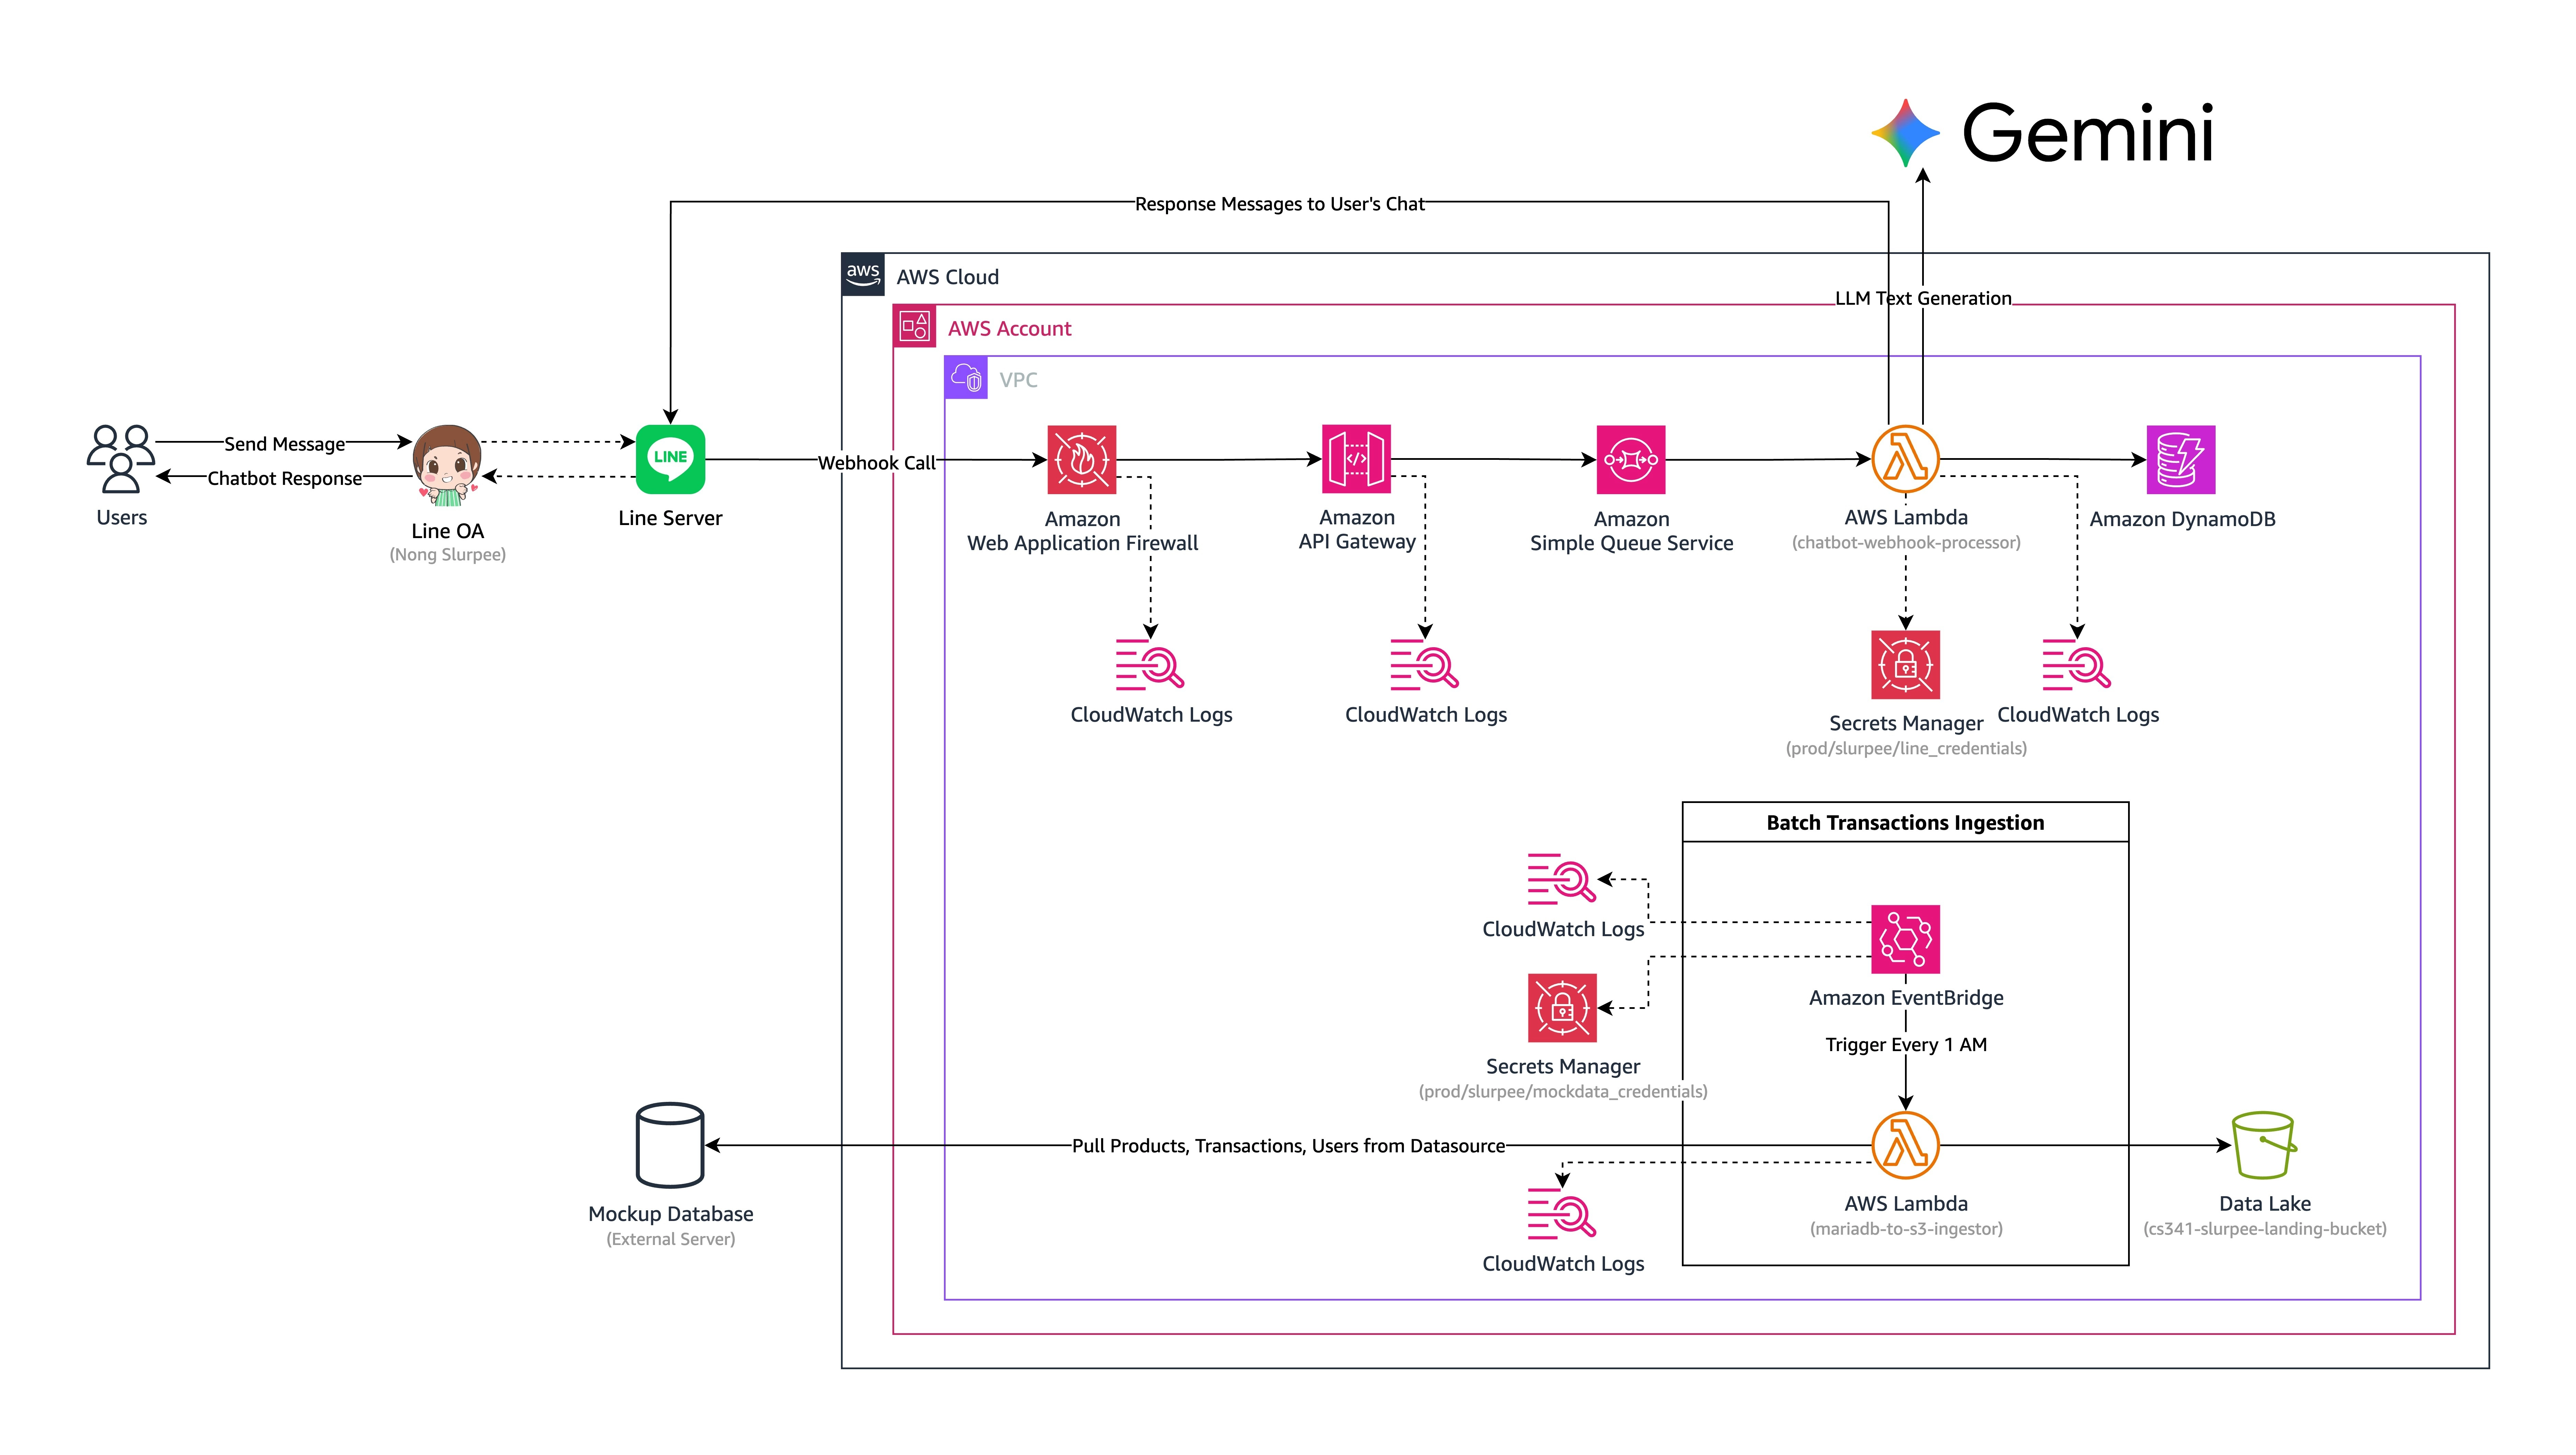Select the VPC group icon
This screenshot has width=2576, height=1455.
(966, 378)
